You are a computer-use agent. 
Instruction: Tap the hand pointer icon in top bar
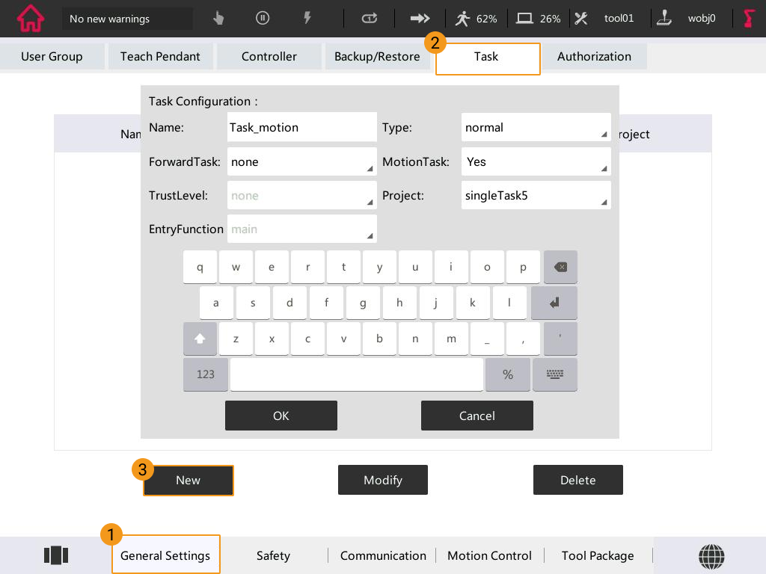click(x=218, y=19)
